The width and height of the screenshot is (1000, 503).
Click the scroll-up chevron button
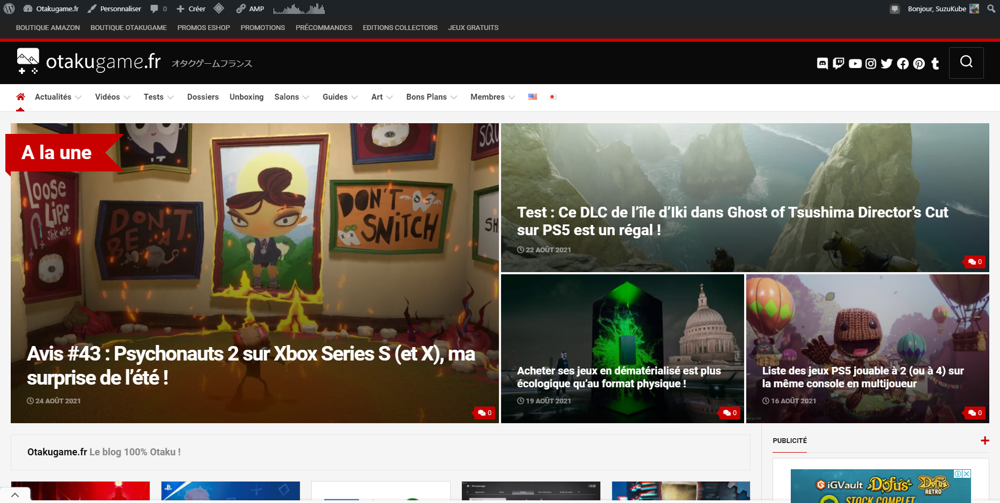click(x=15, y=495)
